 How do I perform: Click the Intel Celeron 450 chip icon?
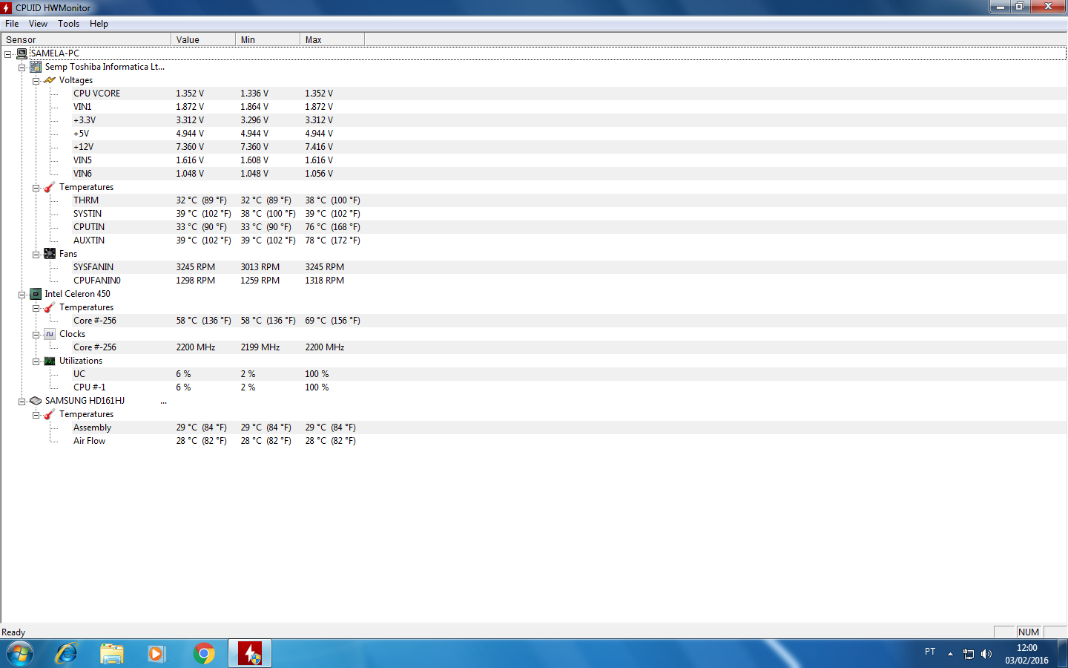click(x=36, y=294)
